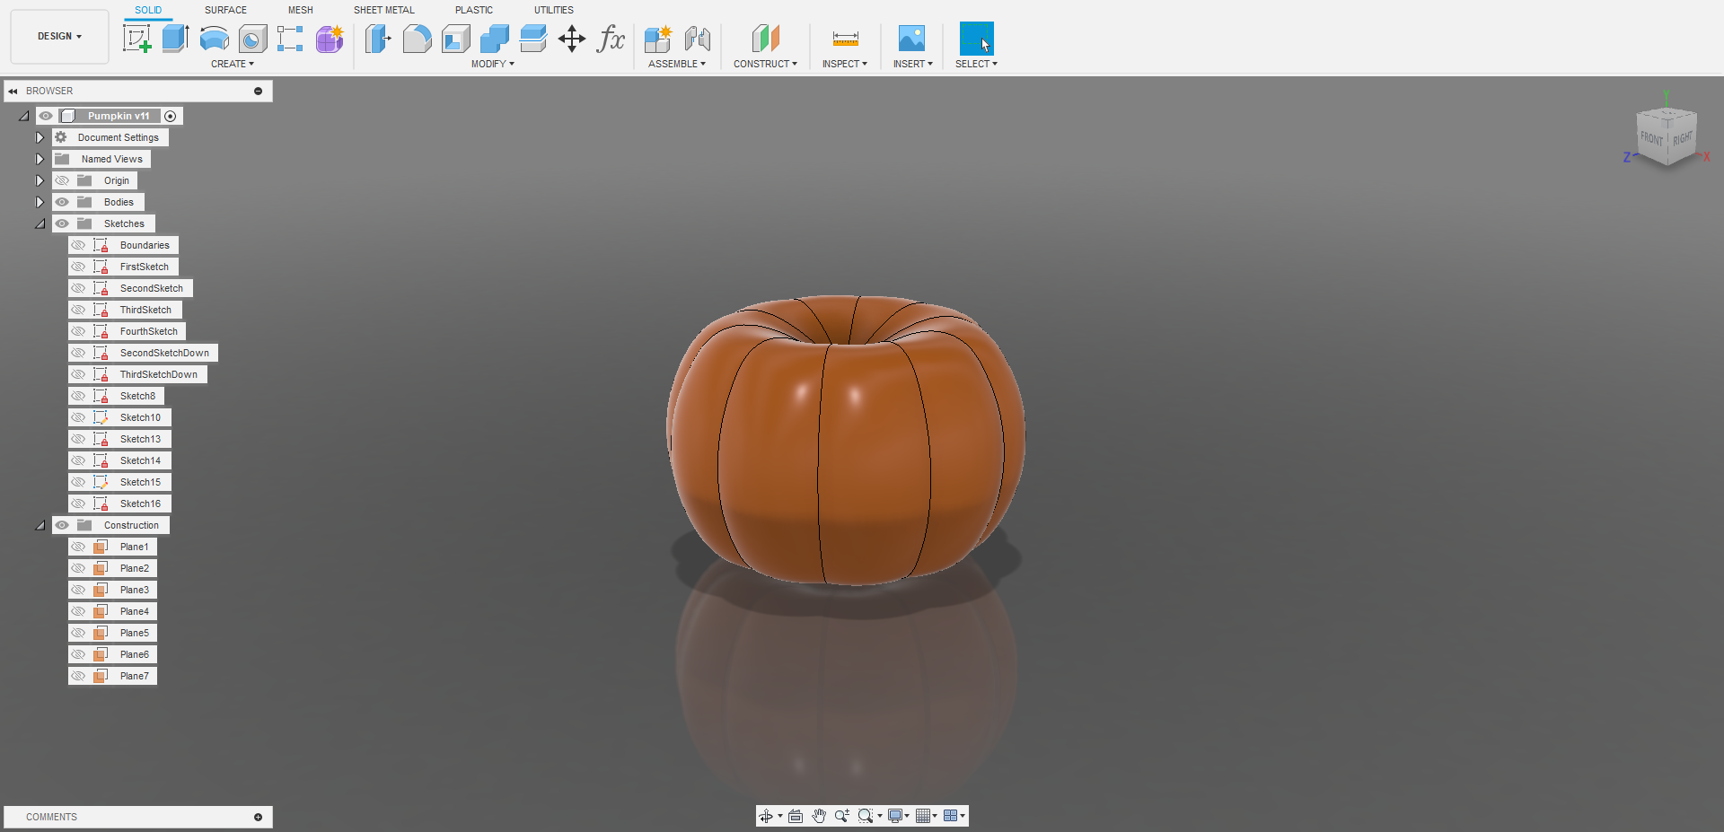Start the Joint tool

697,39
